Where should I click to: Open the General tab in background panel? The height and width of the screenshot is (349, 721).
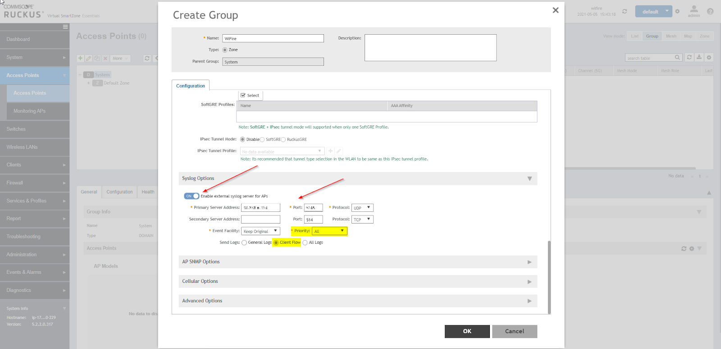tap(89, 192)
